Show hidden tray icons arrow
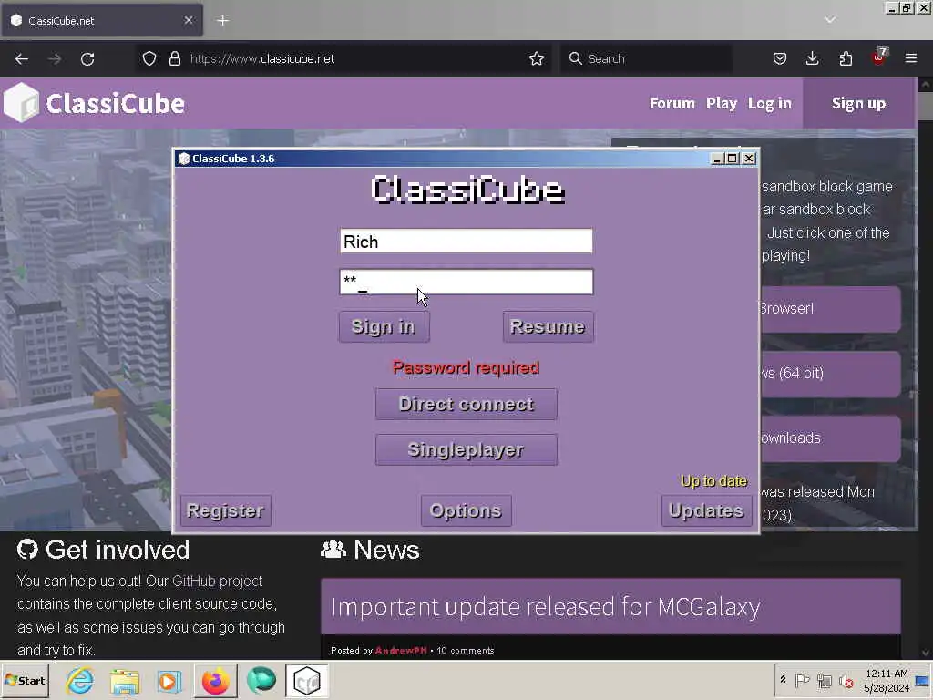This screenshot has height=700, width=933. pyautogui.click(x=783, y=680)
